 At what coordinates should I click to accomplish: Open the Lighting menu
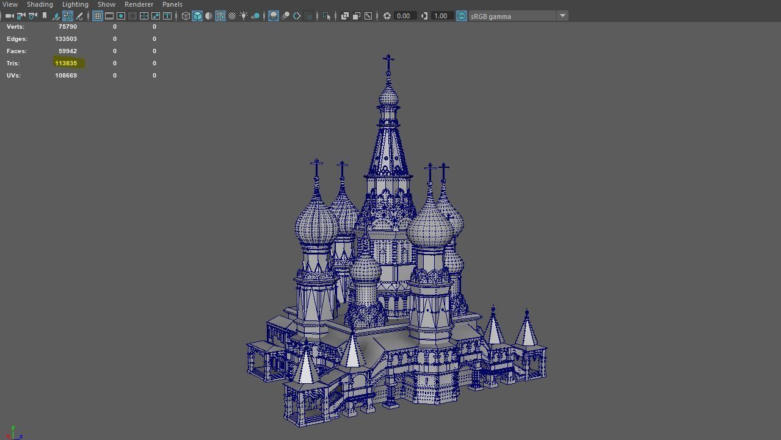tap(75, 4)
